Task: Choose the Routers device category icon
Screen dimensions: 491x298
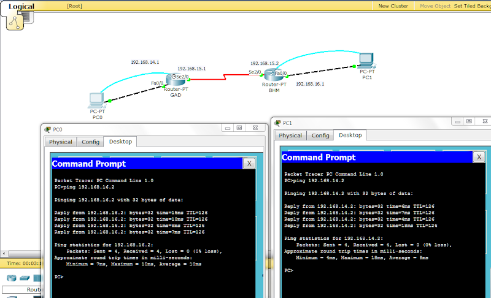Action: pos(12,278)
